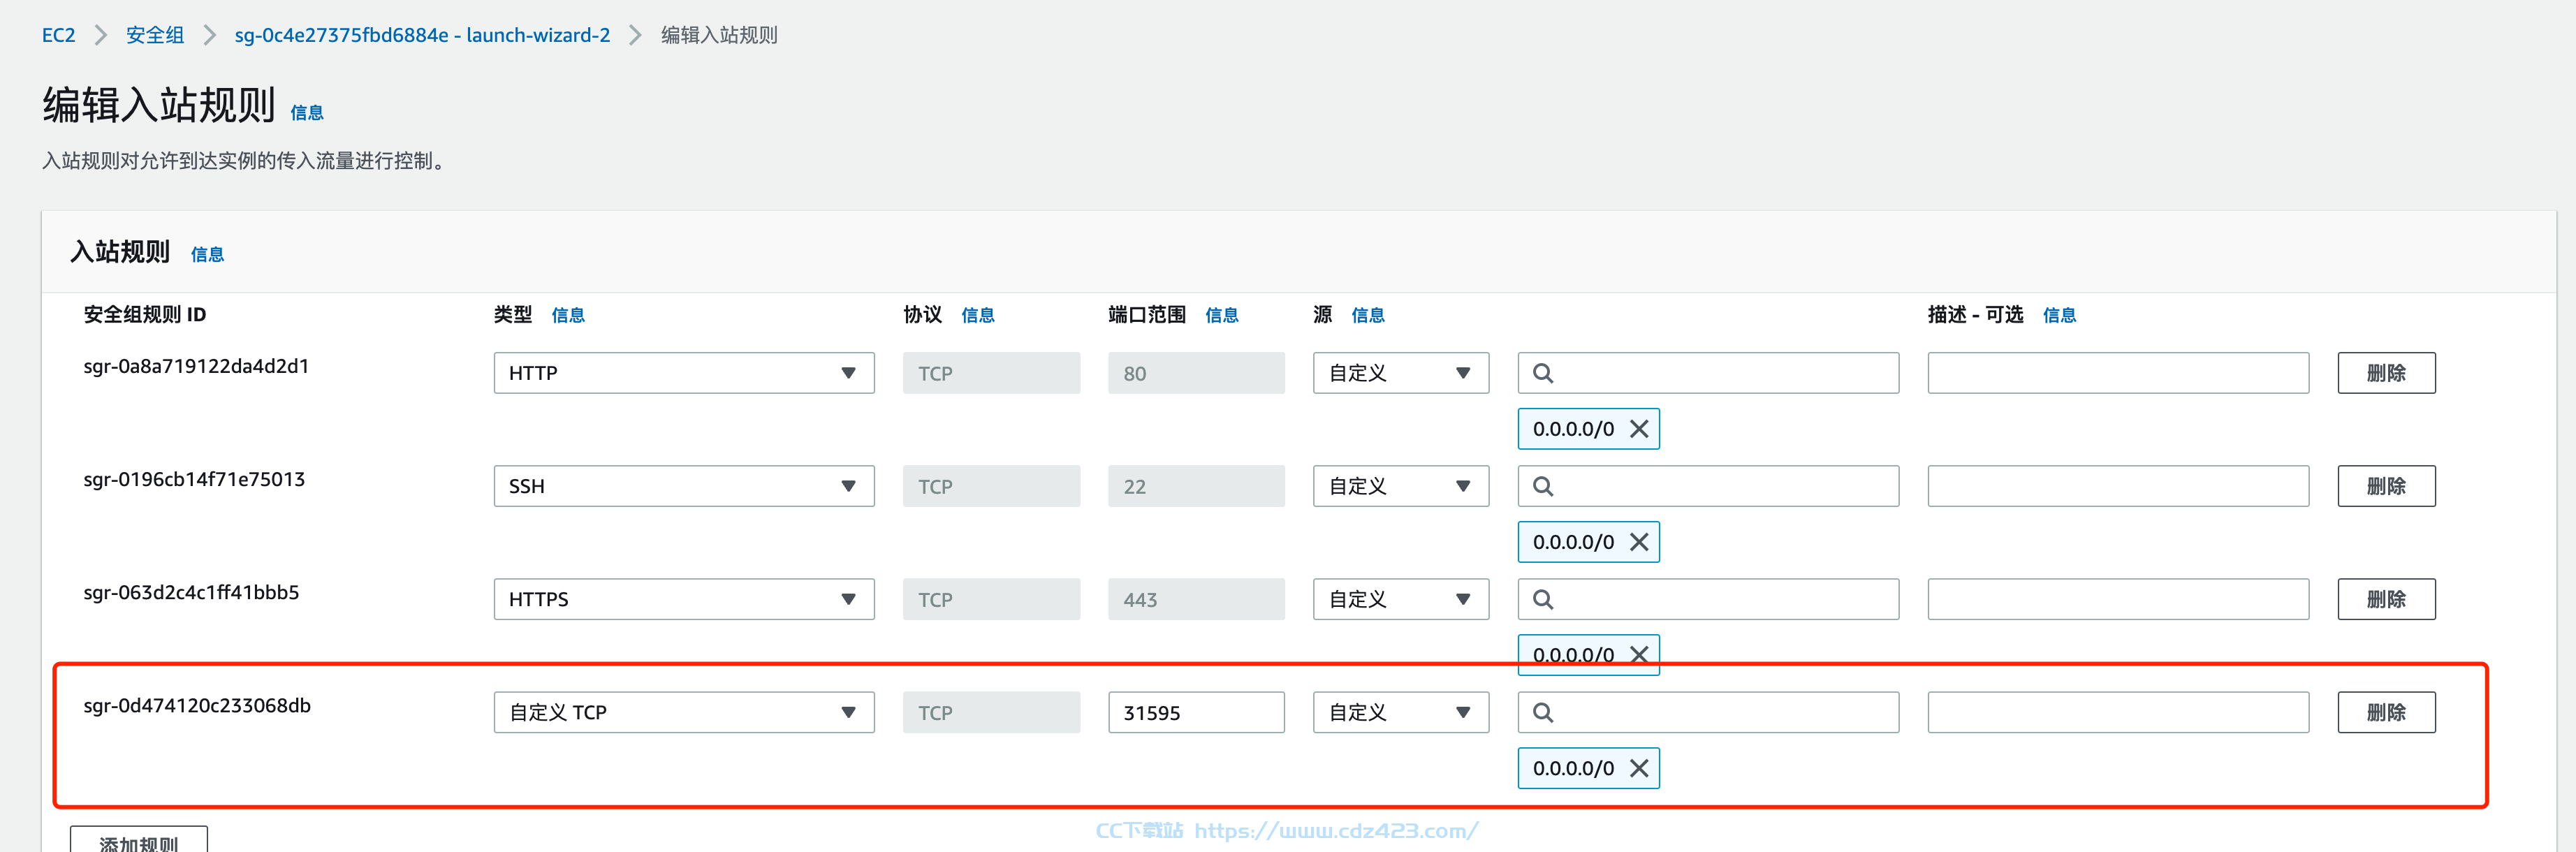Click 信息 link beside 入站规则 heading
The height and width of the screenshot is (852, 2576).
(x=207, y=255)
